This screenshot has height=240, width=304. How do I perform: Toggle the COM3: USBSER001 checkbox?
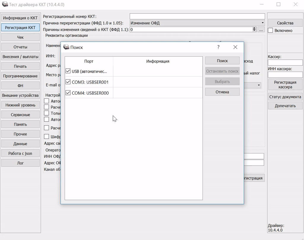coord(68,82)
